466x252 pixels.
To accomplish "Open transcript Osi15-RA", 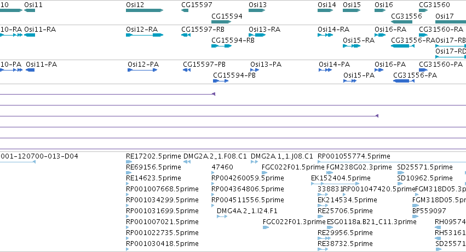I will click(x=352, y=46).
